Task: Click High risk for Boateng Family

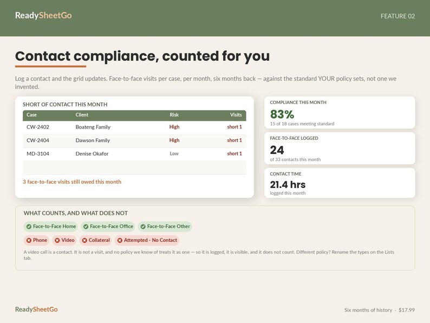Action: click(174, 127)
